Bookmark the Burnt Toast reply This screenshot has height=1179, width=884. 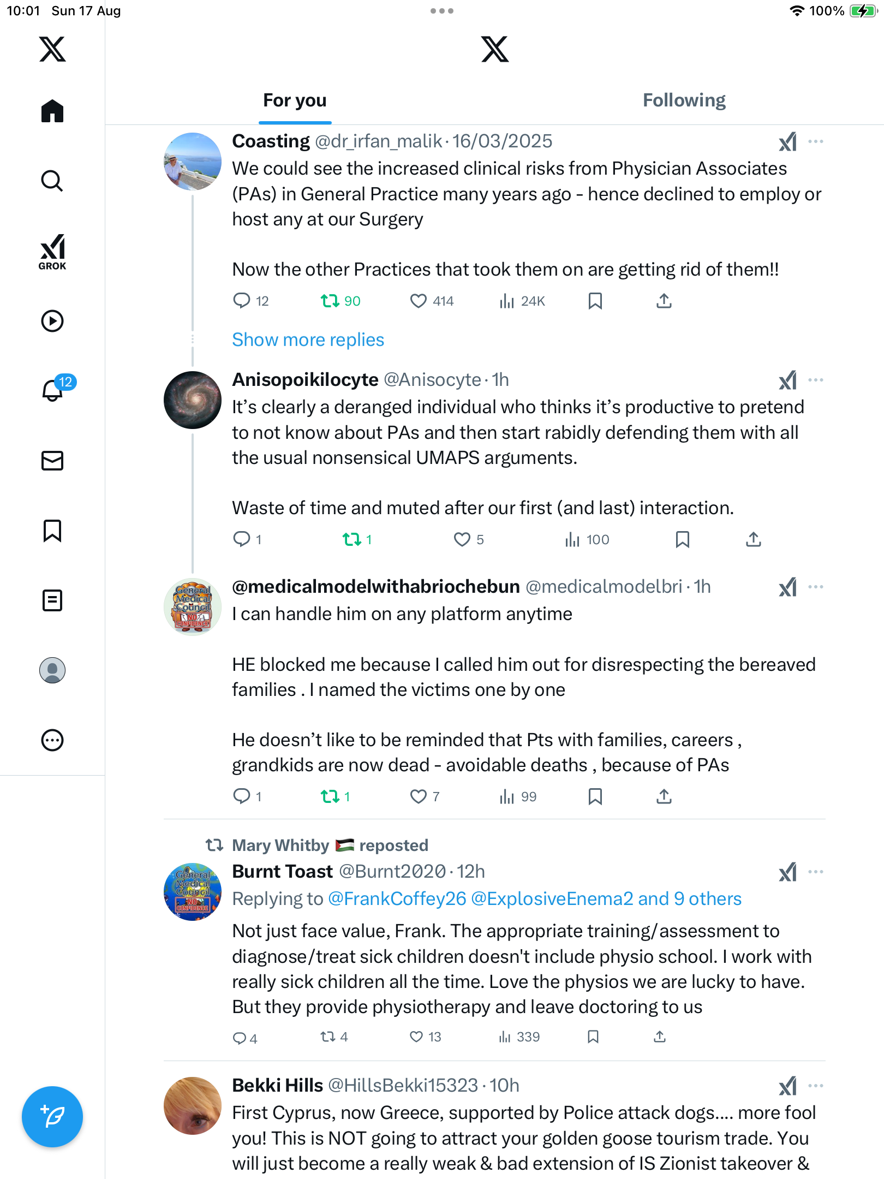[x=593, y=1037]
